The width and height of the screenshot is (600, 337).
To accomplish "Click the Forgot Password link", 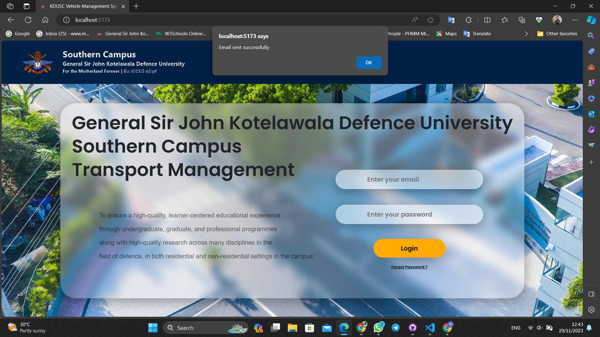I will point(409,267).
